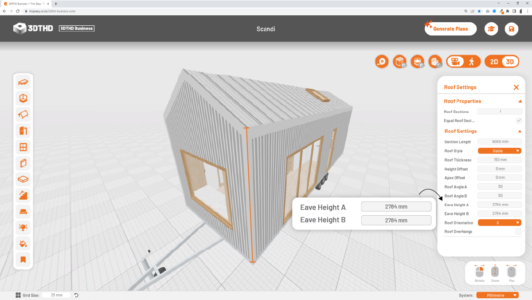
Task: Open the tutorials graduation cap button
Action: [491, 29]
